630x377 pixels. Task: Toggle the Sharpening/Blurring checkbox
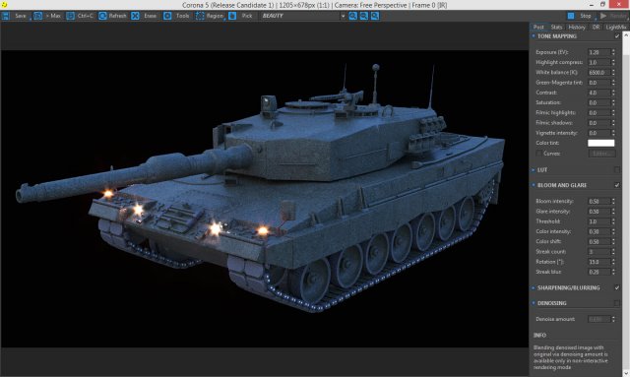[617, 287]
